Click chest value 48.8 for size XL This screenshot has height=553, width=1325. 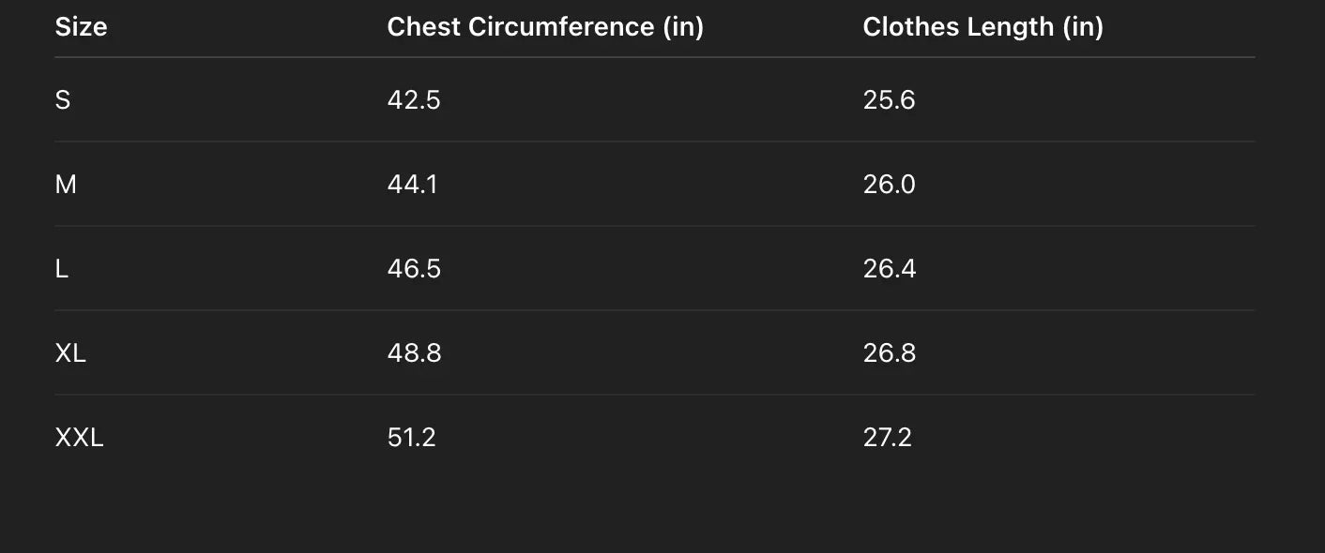414,353
